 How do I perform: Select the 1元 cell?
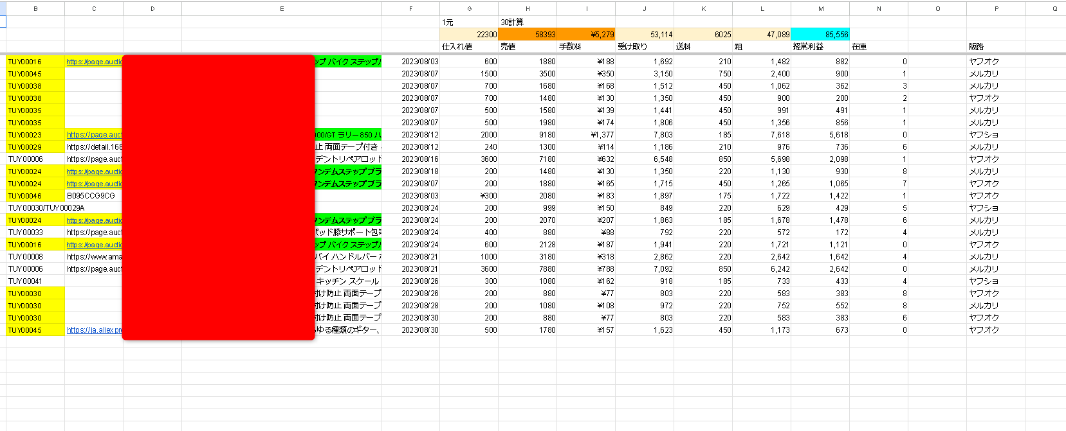tap(469, 22)
